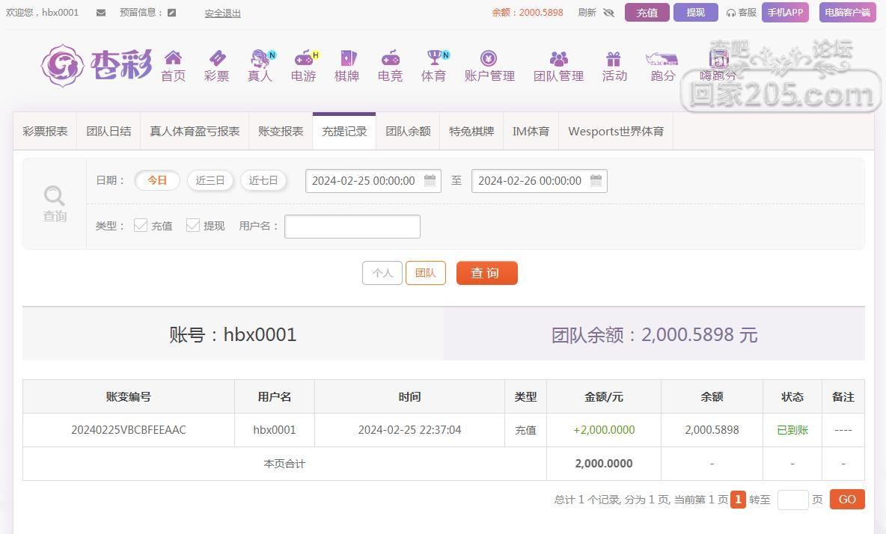Open the 活动 gift icon

614,58
